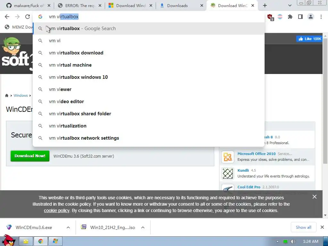Dismiss the cookie banner with X
Screen dimensions: 328x246
pos(315,197)
